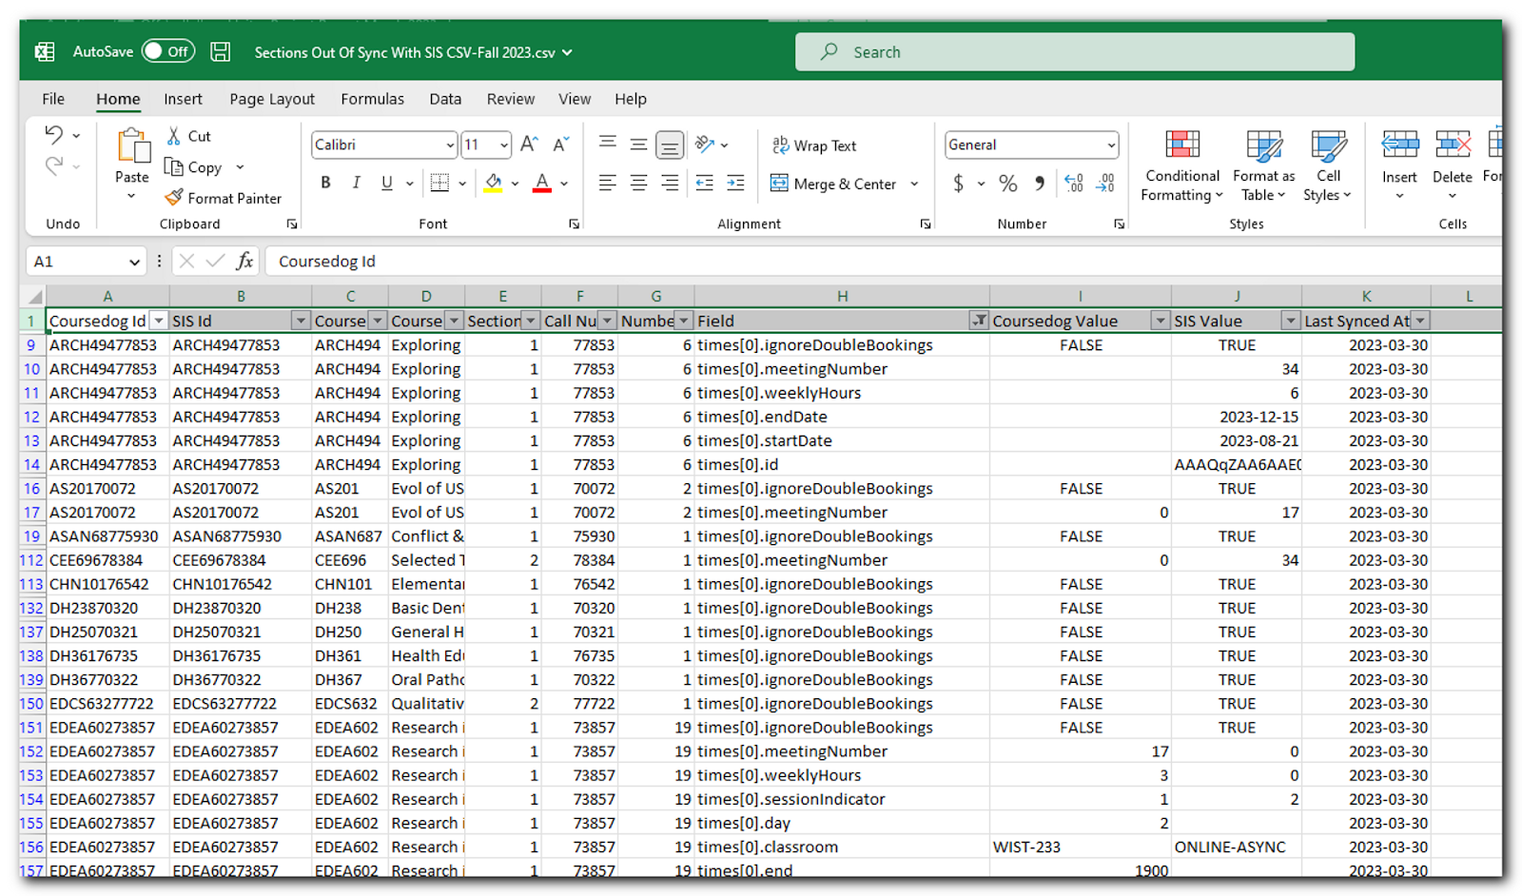1522x896 pixels.
Task: Open the Page Layout ribbon tab
Action: [x=271, y=99]
